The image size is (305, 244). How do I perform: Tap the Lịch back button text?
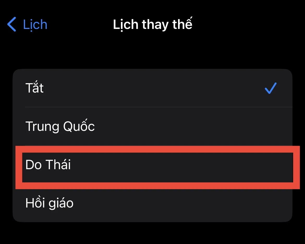(35, 25)
